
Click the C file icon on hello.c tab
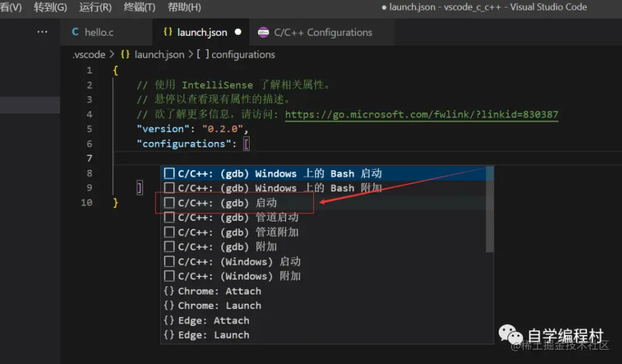click(75, 31)
